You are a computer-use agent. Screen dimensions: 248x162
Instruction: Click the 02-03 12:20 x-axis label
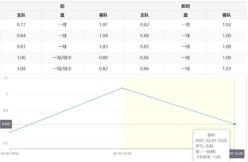pyautogui.click(x=122, y=154)
